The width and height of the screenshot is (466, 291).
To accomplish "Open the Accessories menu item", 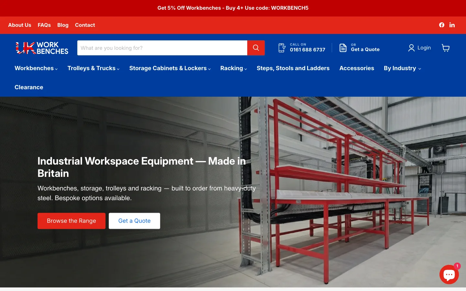I will pos(357,68).
